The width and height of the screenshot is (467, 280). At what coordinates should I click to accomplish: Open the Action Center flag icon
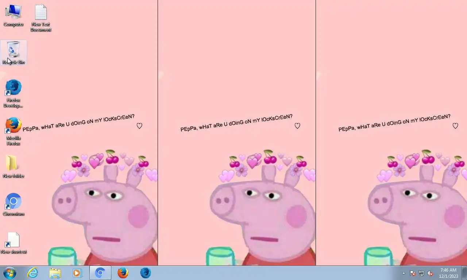[413, 273]
